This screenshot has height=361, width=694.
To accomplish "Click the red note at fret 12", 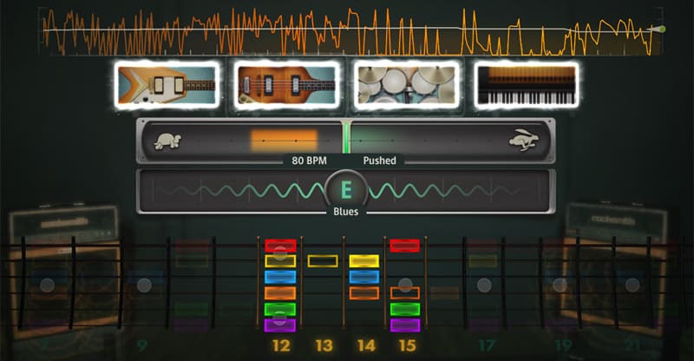I will [x=280, y=246].
